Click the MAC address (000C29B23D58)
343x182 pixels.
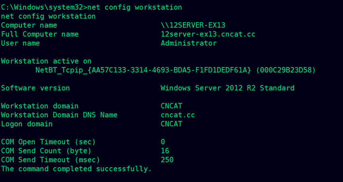286,70
